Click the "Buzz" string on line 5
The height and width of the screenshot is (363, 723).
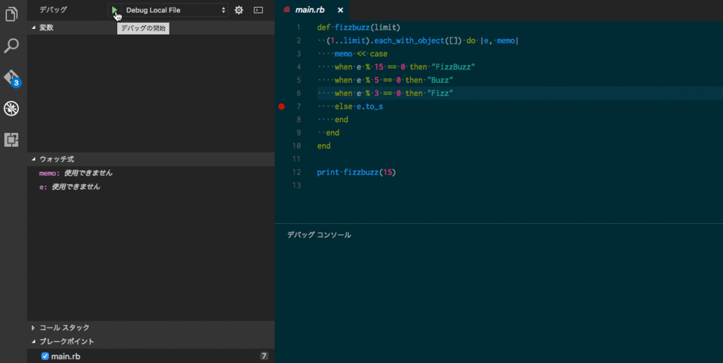440,81
